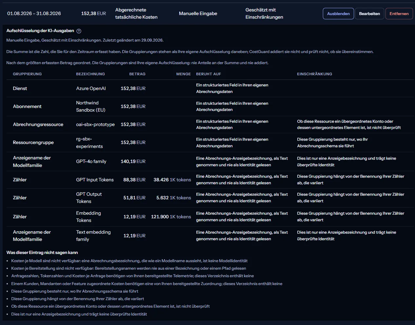Click the Abrechnungsressource grouping cell
This screenshot has height=325, width=415.
pyautogui.click(x=38, y=124)
